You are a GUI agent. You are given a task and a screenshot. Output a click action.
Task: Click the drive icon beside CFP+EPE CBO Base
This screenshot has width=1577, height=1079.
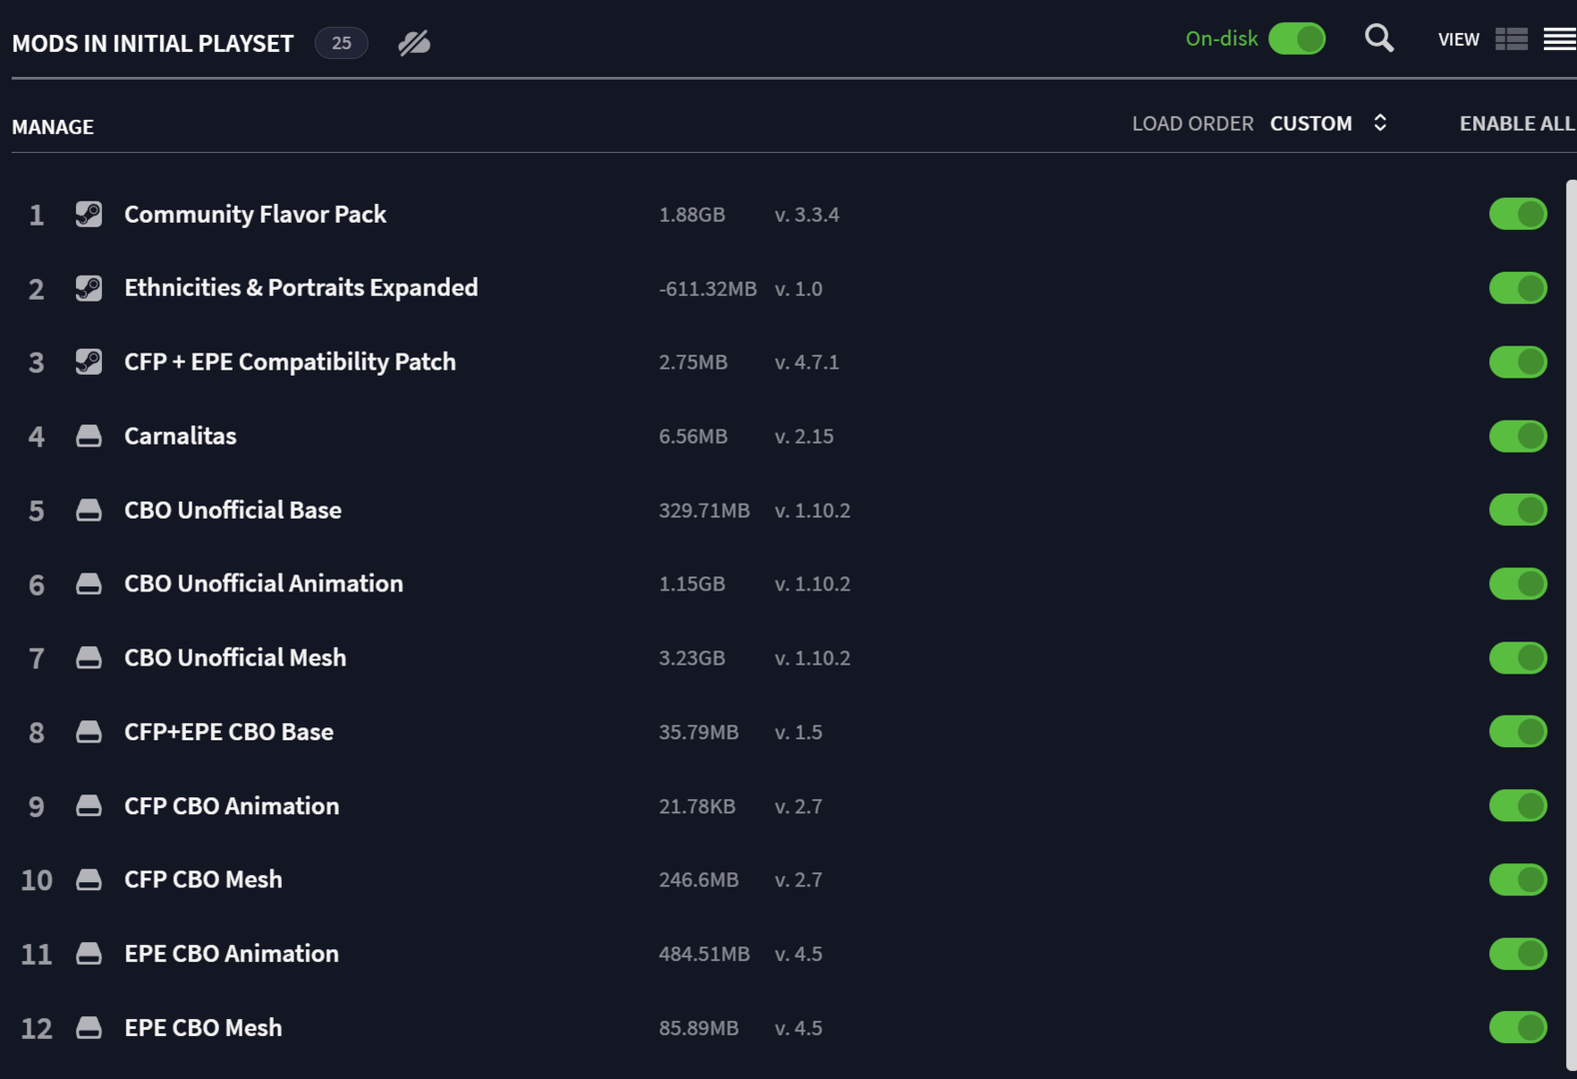(88, 731)
